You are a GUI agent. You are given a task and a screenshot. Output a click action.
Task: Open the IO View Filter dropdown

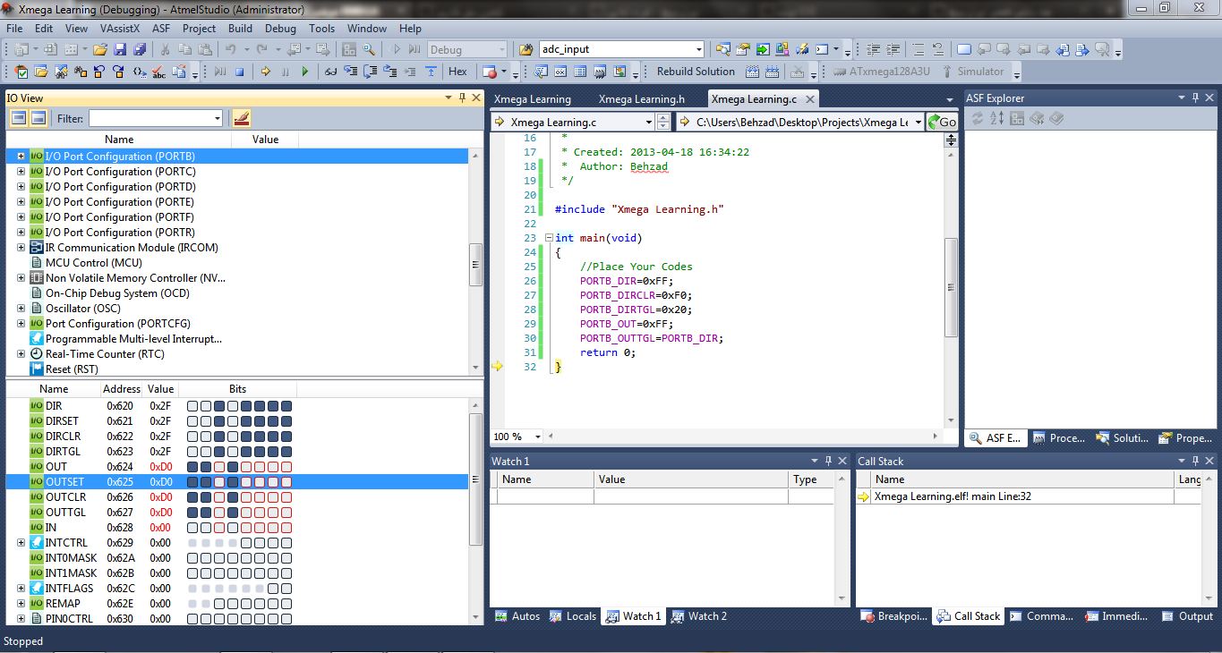click(x=217, y=118)
